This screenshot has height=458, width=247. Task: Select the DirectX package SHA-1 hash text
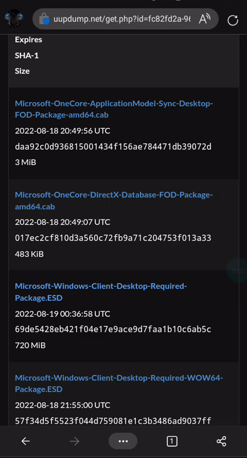click(113, 238)
